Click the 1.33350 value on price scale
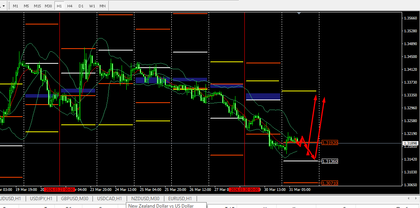Screen dimensions: 420x208 [x=411, y=95]
